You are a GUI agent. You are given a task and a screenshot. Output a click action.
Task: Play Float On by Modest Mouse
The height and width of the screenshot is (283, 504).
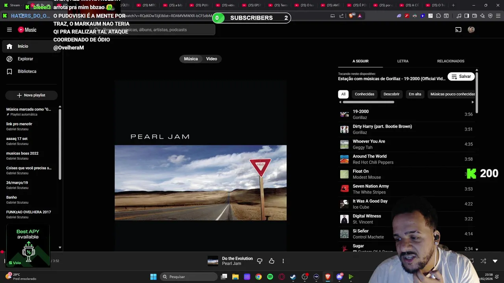406,174
